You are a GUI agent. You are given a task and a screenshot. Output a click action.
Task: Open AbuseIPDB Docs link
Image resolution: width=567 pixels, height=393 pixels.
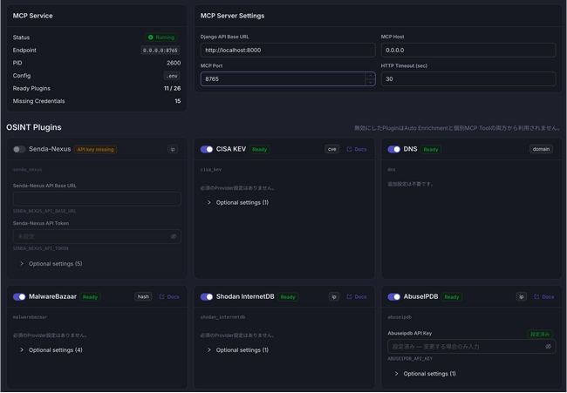(543, 296)
